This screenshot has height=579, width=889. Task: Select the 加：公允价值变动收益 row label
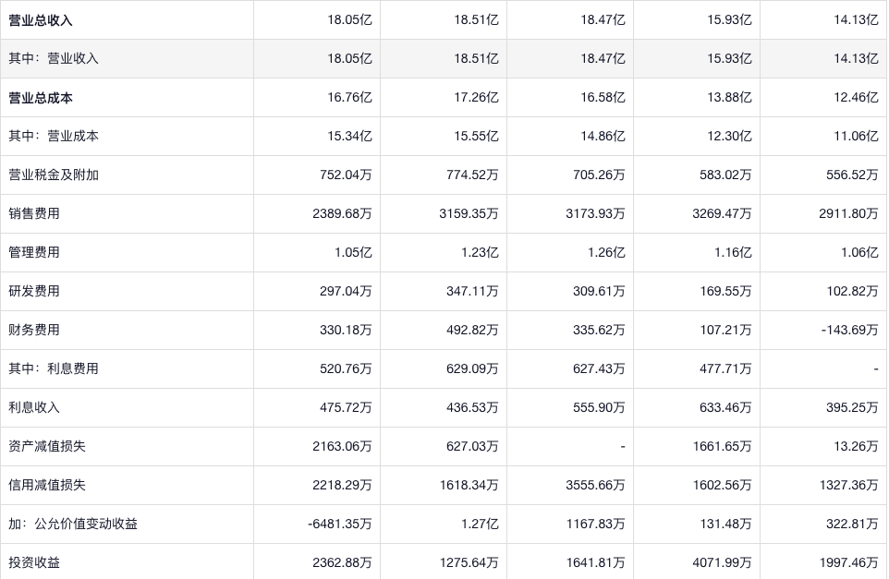click(73, 524)
